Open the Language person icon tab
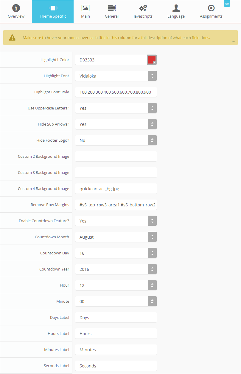241x374 pixels. [x=176, y=8]
